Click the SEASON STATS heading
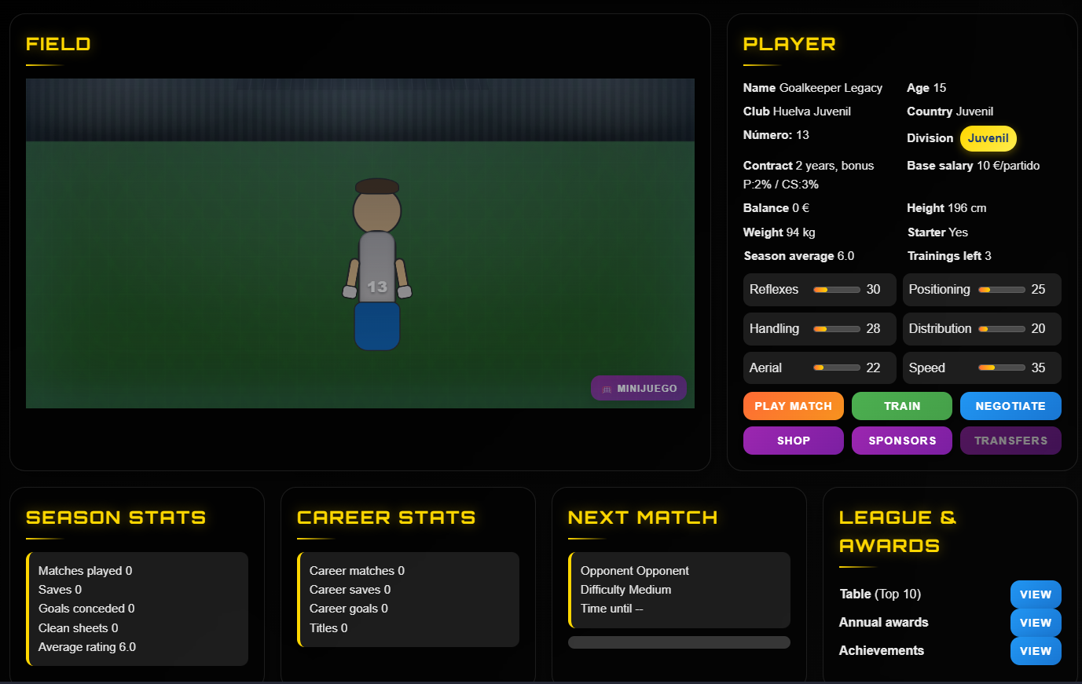1082x684 pixels. coord(116,518)
